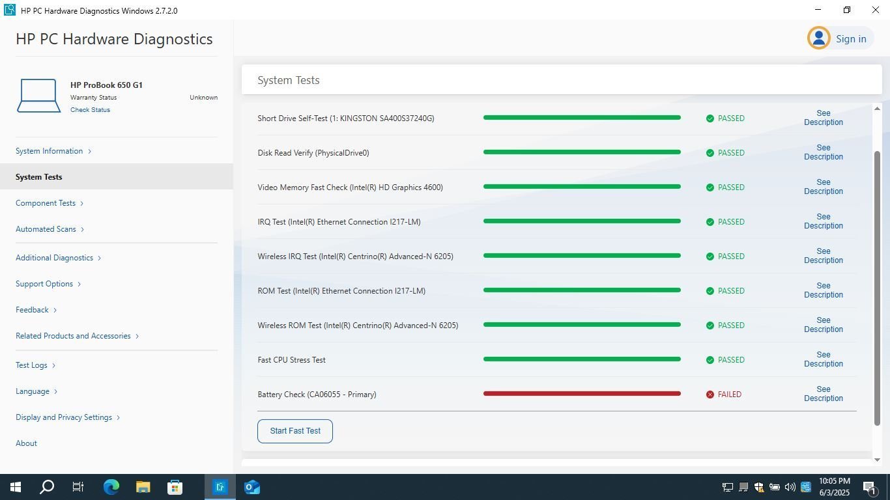The height and width of the screenshot is (500, 890).
Task: Open Microsoft Store from the taskbar
Action: (175, 487)
